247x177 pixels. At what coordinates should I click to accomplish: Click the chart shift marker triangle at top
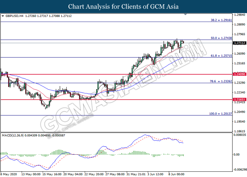pos(185,15)
